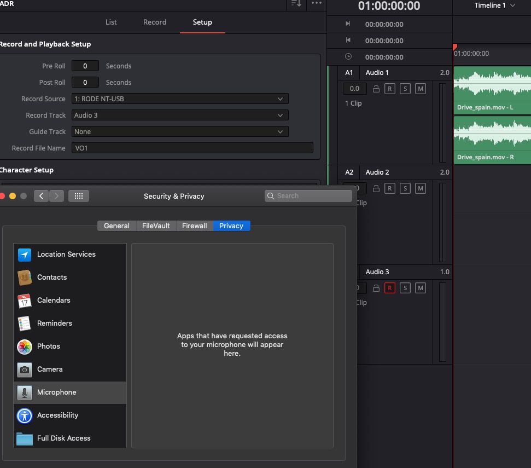
Task: Click the main timecode 01:00:00:00 display
Action: [389, 6]
